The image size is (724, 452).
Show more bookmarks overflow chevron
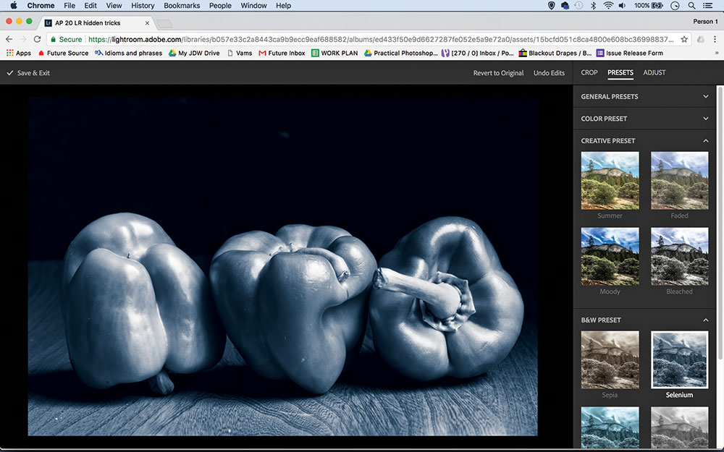coord(717,53)
